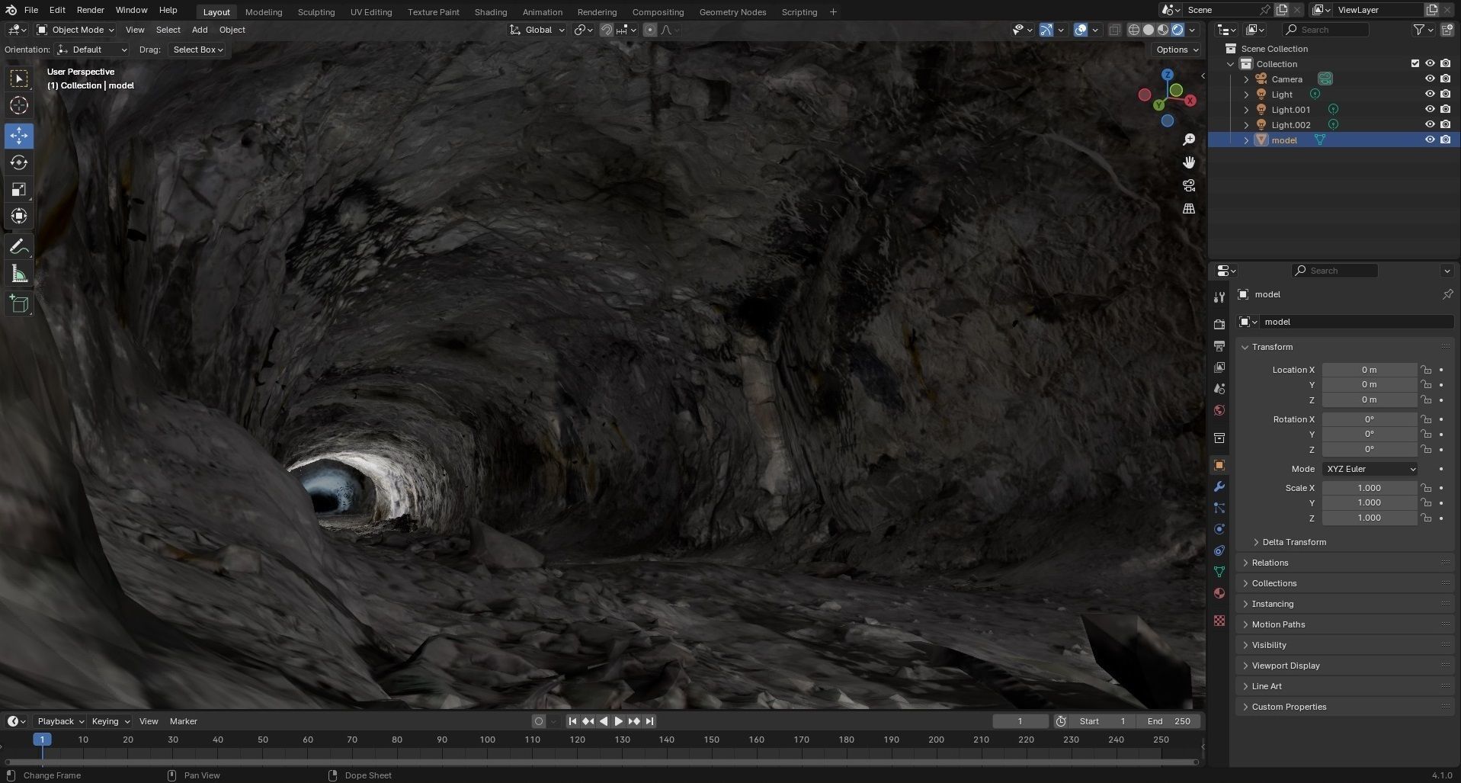Select the Annotate tool

(19, 246)
